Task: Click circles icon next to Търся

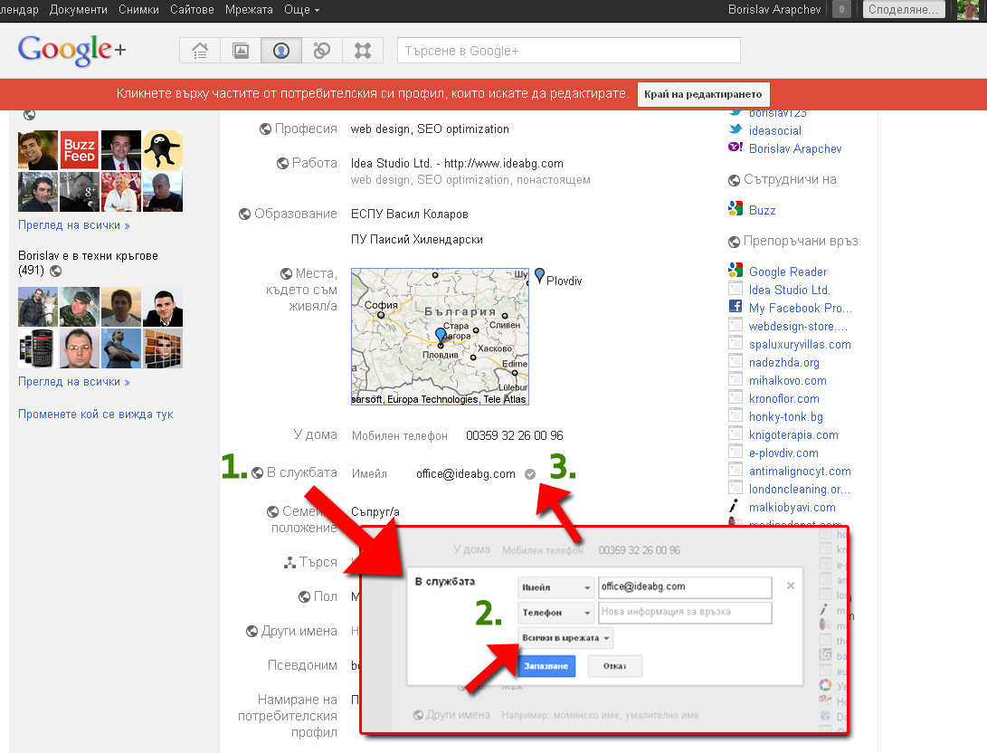Action: tap(289, 563)
